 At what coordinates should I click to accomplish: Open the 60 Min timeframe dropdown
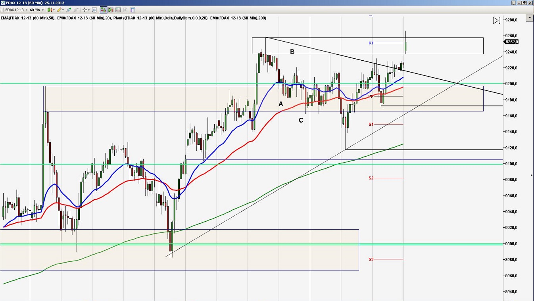coord(42,10)
